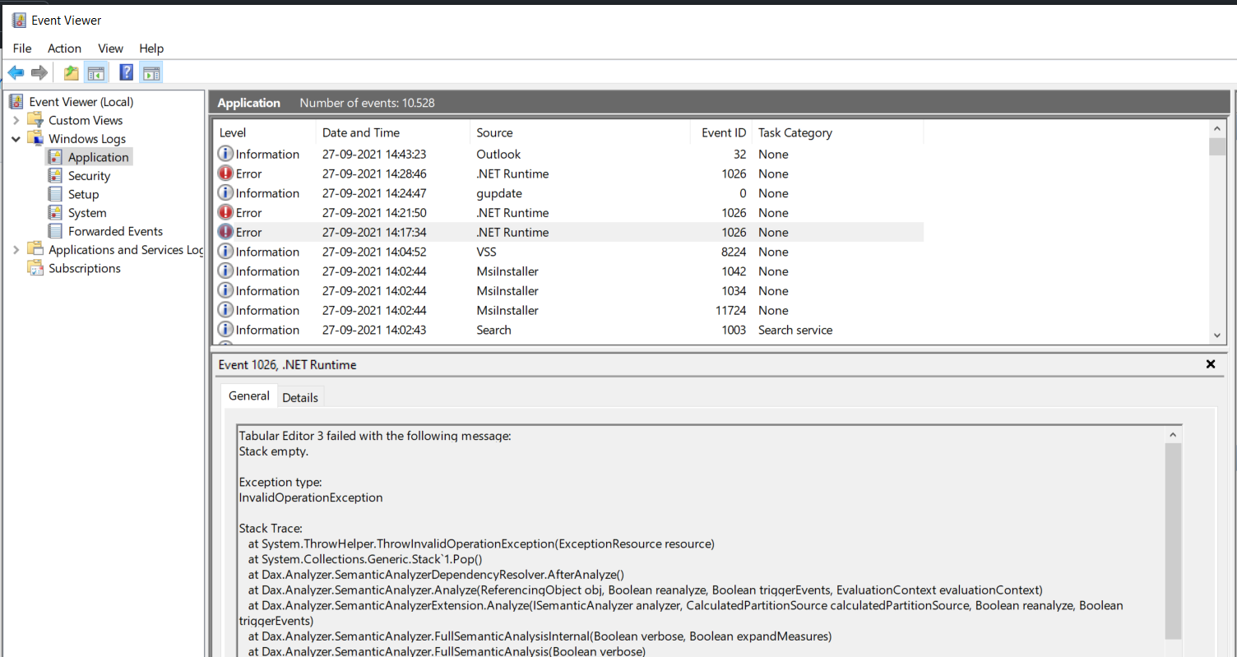Viewport: 1237px width, 657px height.
Task: Switch to the Details tab
Action: tap(299, 396)
